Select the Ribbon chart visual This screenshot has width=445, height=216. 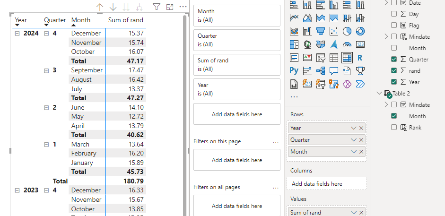coord(294,31)
